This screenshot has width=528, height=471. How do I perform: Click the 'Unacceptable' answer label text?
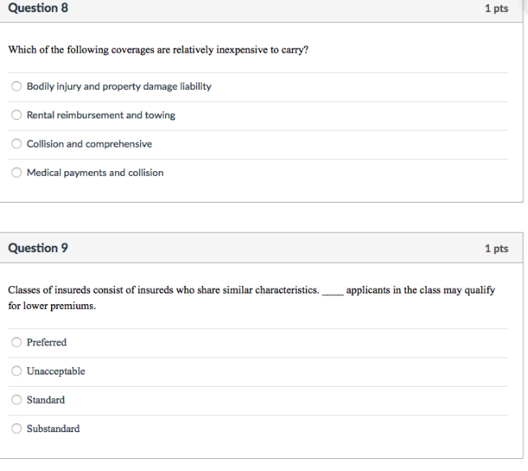[56, 371]
